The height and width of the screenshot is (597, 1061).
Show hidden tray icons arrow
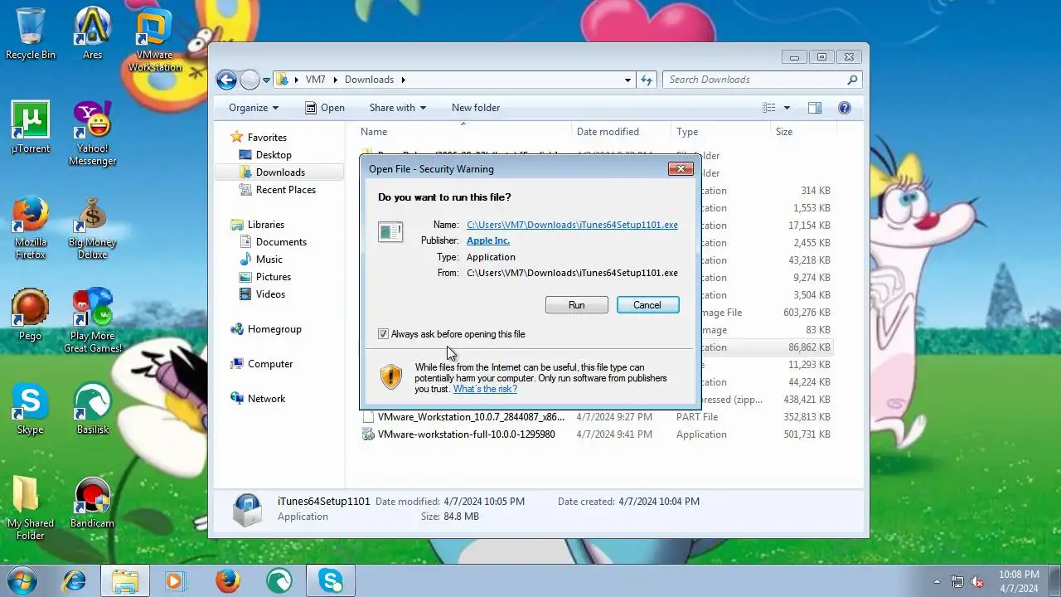[937, 582]
